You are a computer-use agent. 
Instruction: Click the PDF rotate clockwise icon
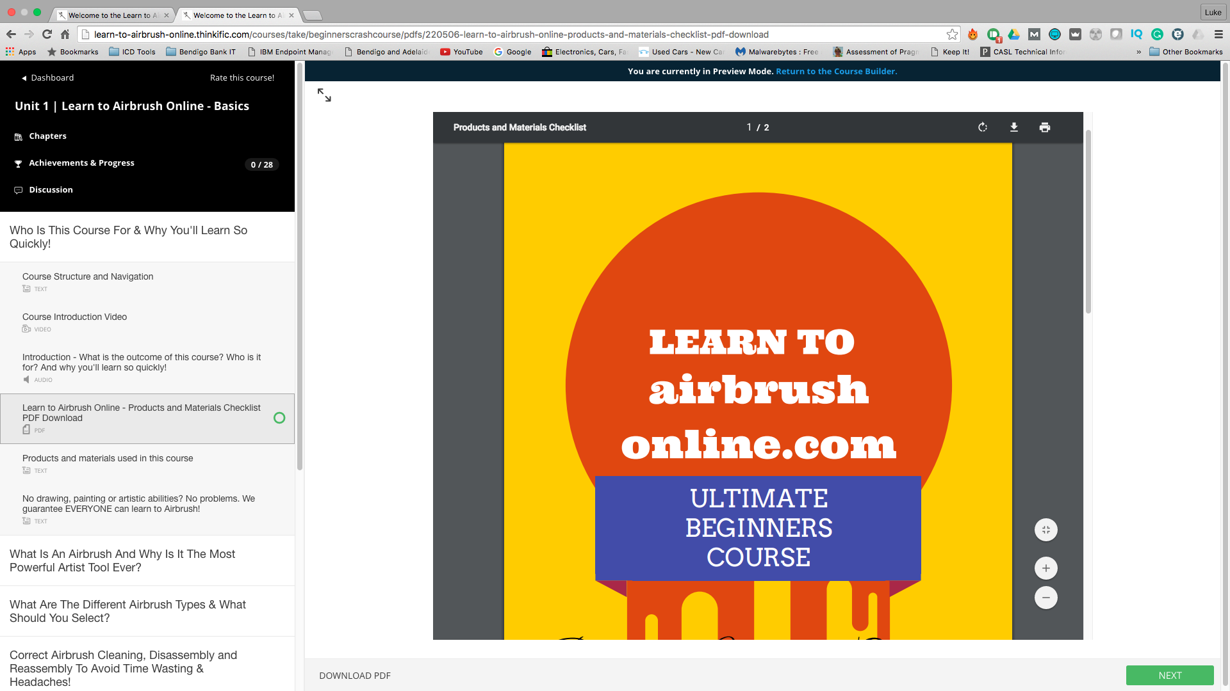click(x=983, y=127)
